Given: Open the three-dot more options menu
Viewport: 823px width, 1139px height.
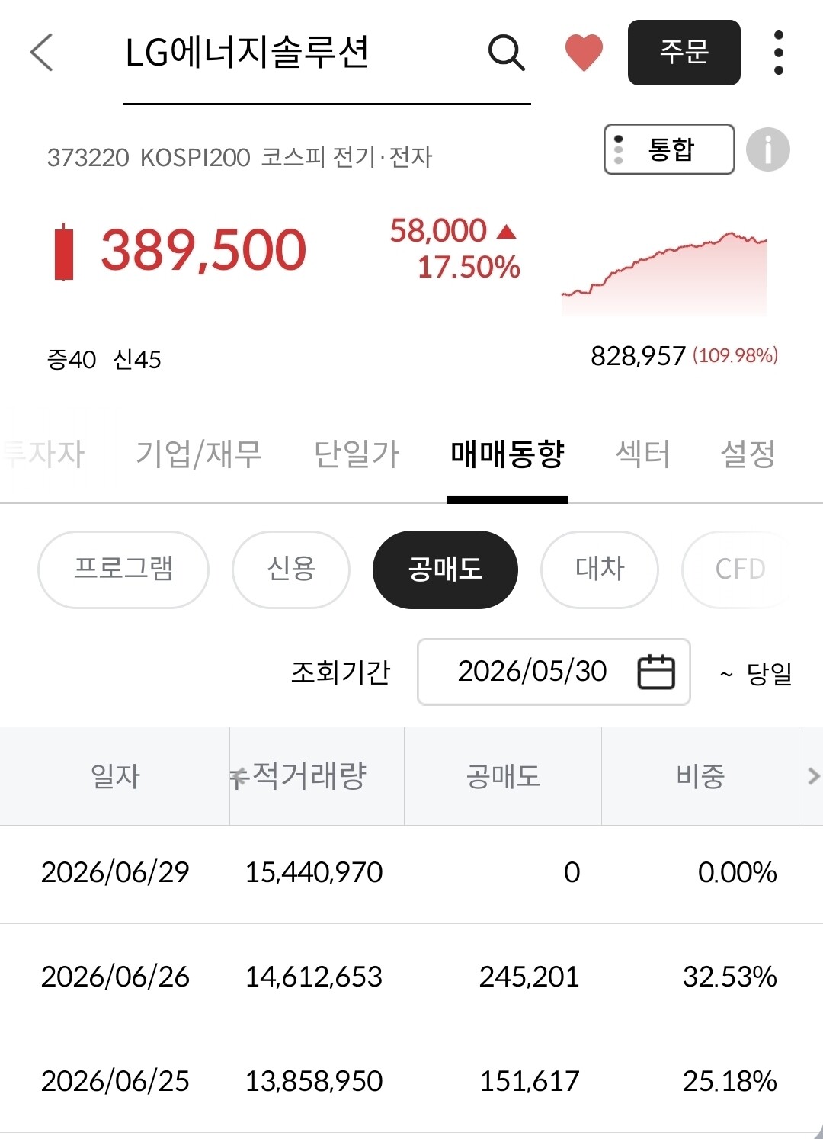Looking at the screenshot, I should tap(778, 53).
